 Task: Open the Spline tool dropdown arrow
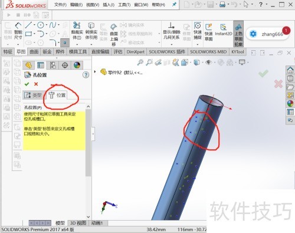(x=59, y=25)
